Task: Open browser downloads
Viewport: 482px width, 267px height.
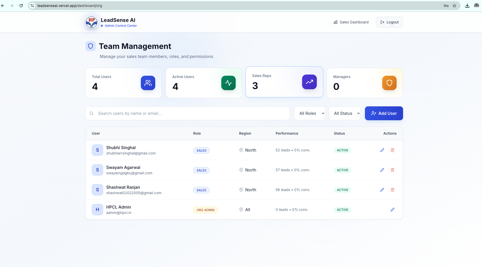Action: coord(467,6)
